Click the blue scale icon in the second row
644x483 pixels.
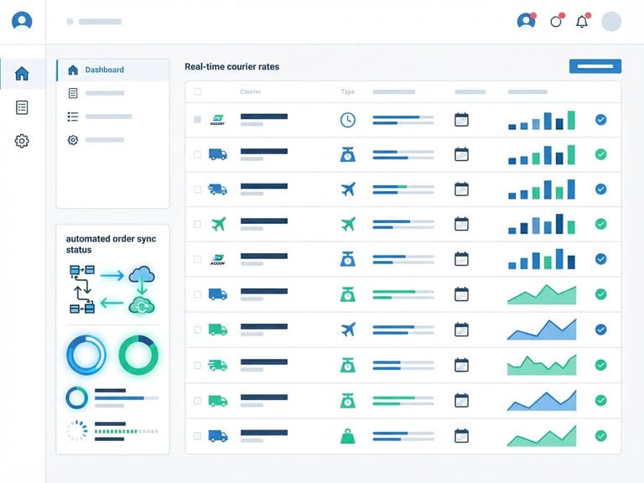[x=348, y=154]
